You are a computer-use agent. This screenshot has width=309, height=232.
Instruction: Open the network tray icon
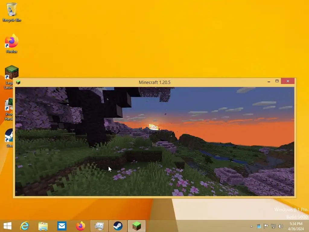[273, 226]
